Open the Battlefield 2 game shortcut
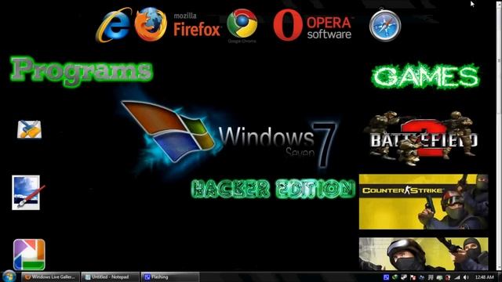The height and width of the screenshot is (282, 502). [423, 139]
